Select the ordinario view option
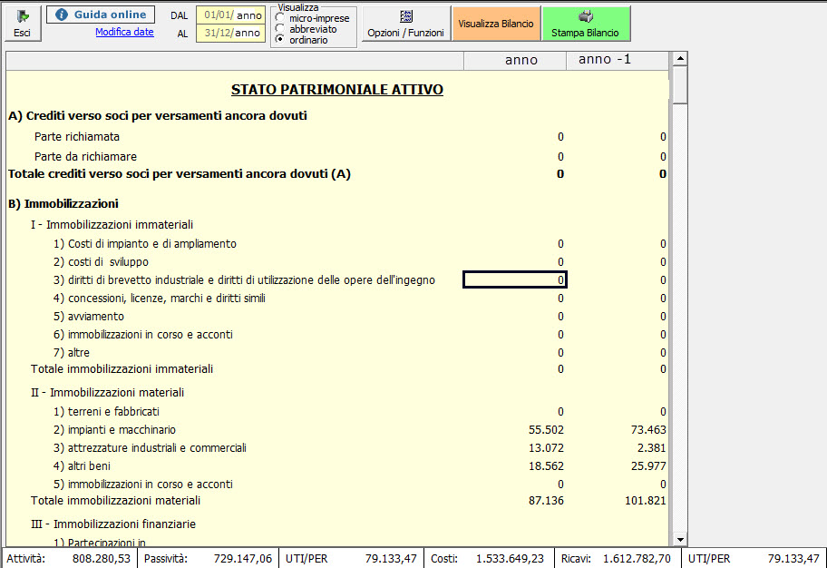 (279, 40)
